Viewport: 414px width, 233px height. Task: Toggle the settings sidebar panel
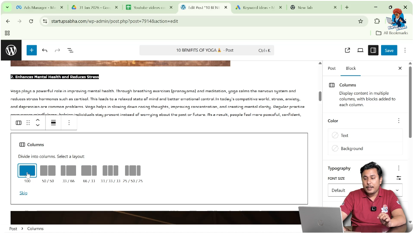(x=373, y=50)
